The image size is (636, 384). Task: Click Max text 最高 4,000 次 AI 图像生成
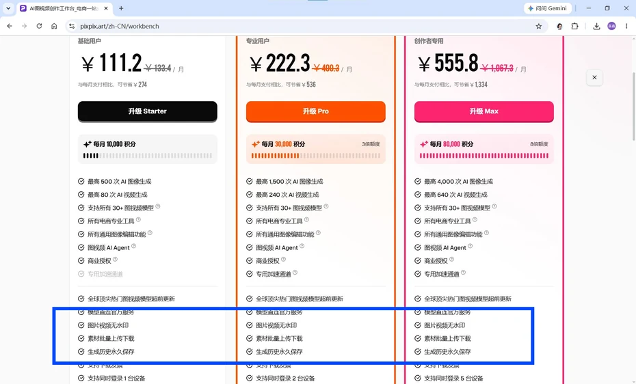[x=458, y=182]
